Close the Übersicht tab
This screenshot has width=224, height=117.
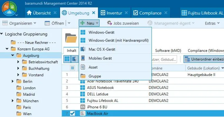point(55,13)
